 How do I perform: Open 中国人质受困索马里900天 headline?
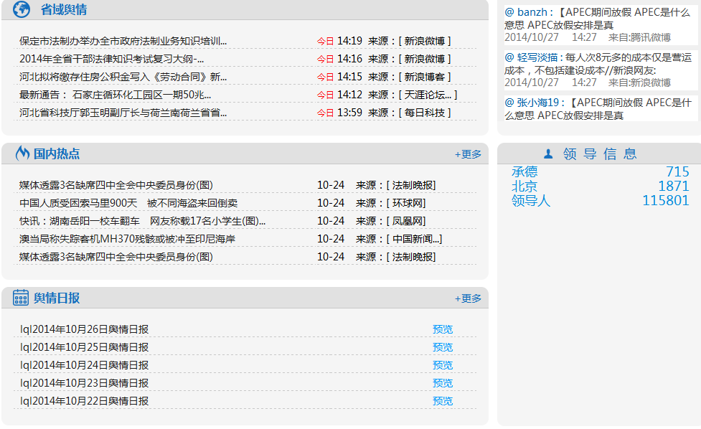128,203
